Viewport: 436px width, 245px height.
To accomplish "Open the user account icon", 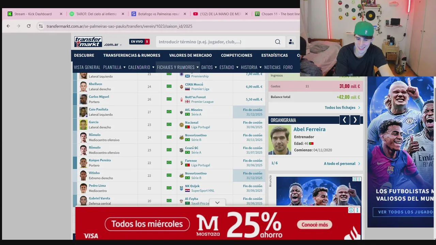I will click(x=291, y=42).
